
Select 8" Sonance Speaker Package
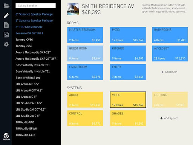[x=34, y=14]
